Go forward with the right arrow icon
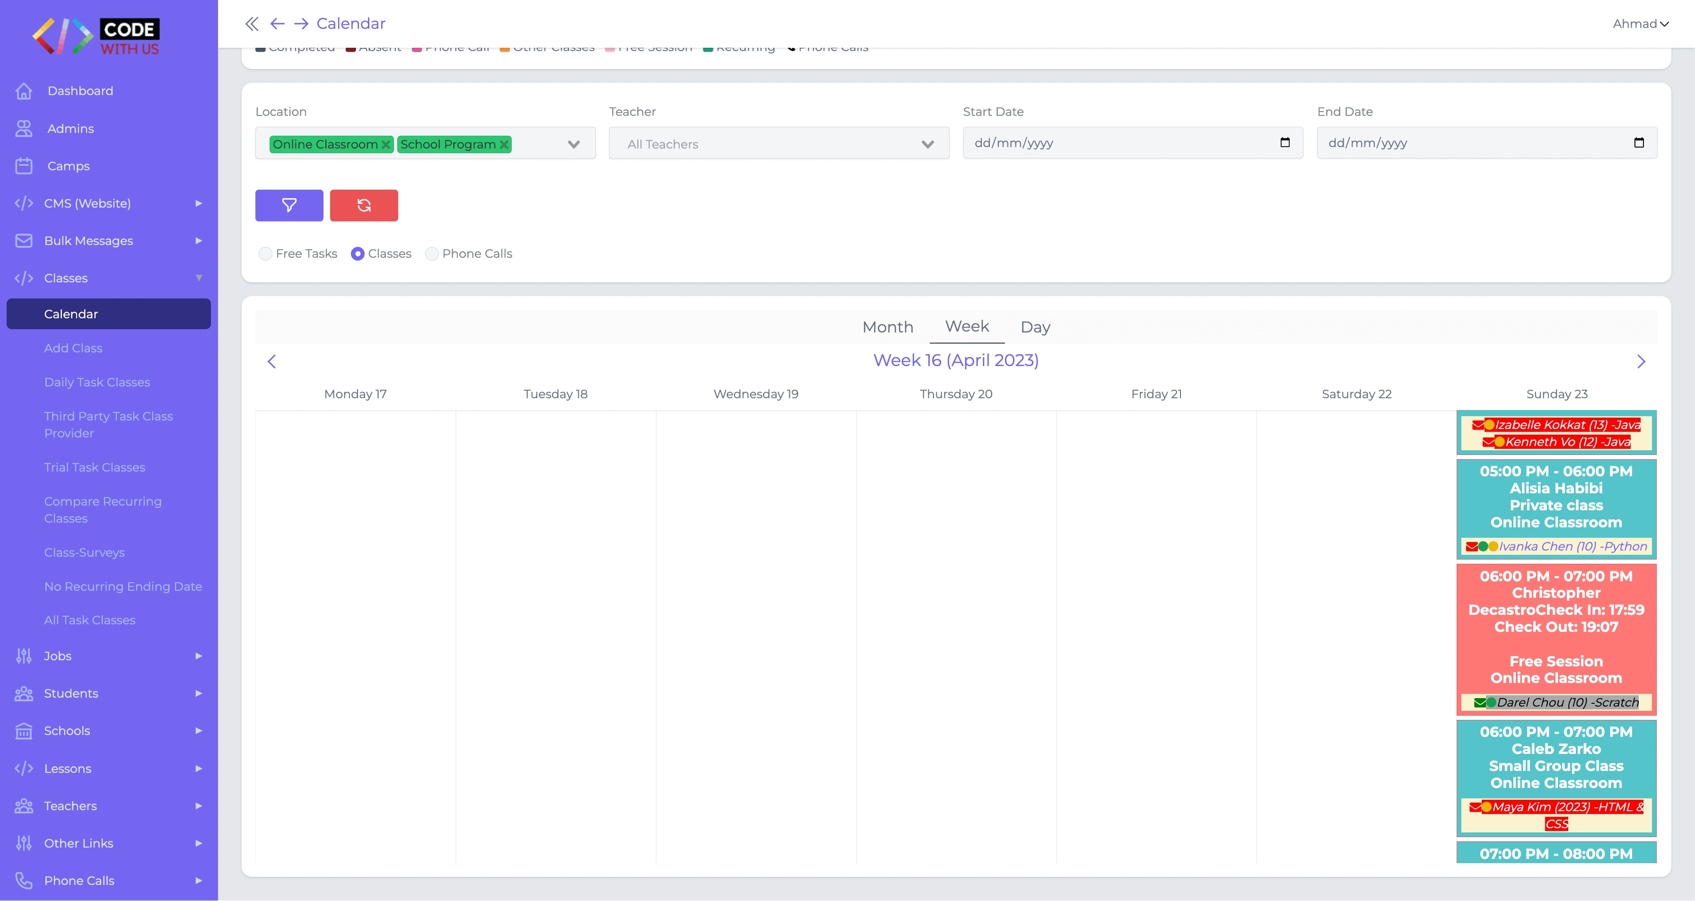Screen dimensions: 1695x901 click(x=301, y=24)
